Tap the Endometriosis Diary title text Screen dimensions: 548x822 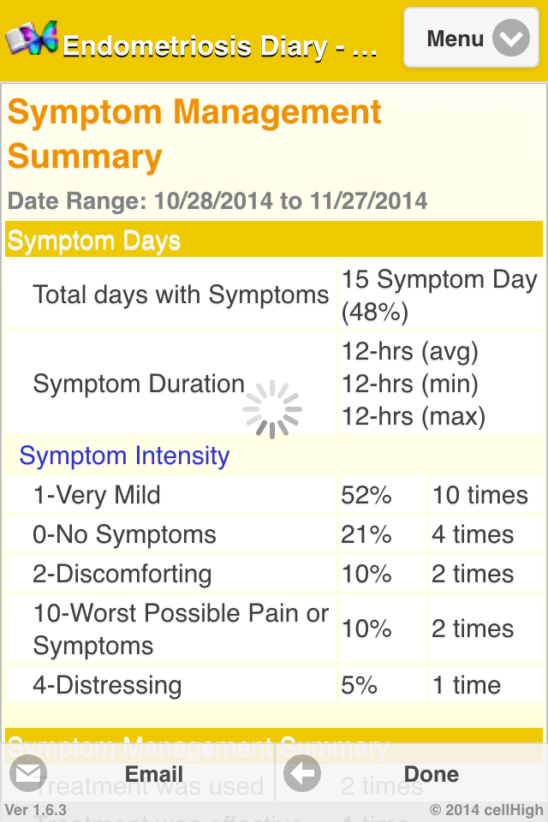tap(220, 45)
